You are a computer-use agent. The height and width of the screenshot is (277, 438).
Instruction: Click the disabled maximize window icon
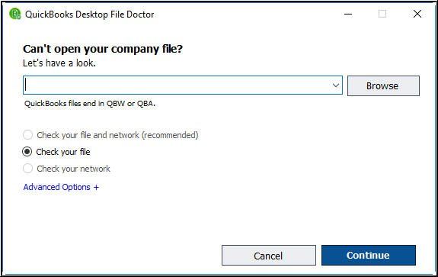(382, 14)
